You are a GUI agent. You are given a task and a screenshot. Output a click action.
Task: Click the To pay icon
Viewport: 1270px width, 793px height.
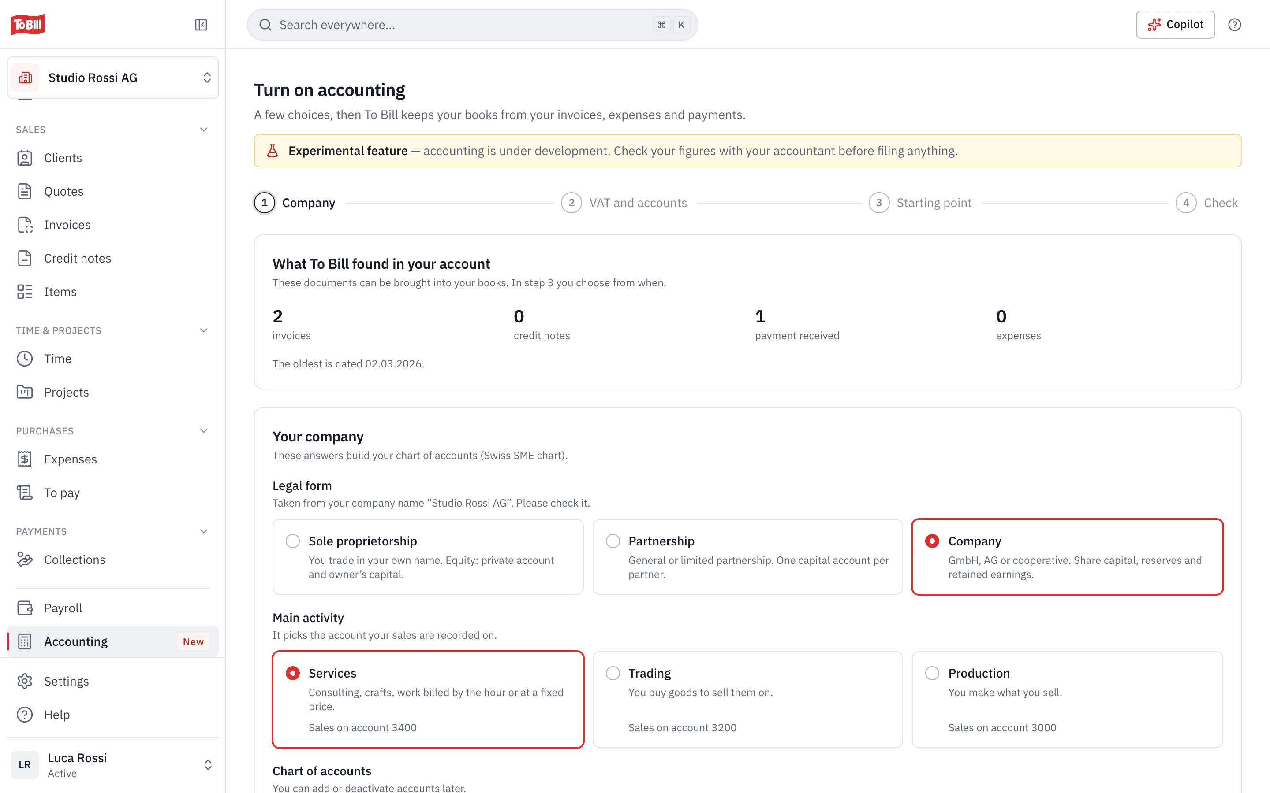[x=25, y=493]
